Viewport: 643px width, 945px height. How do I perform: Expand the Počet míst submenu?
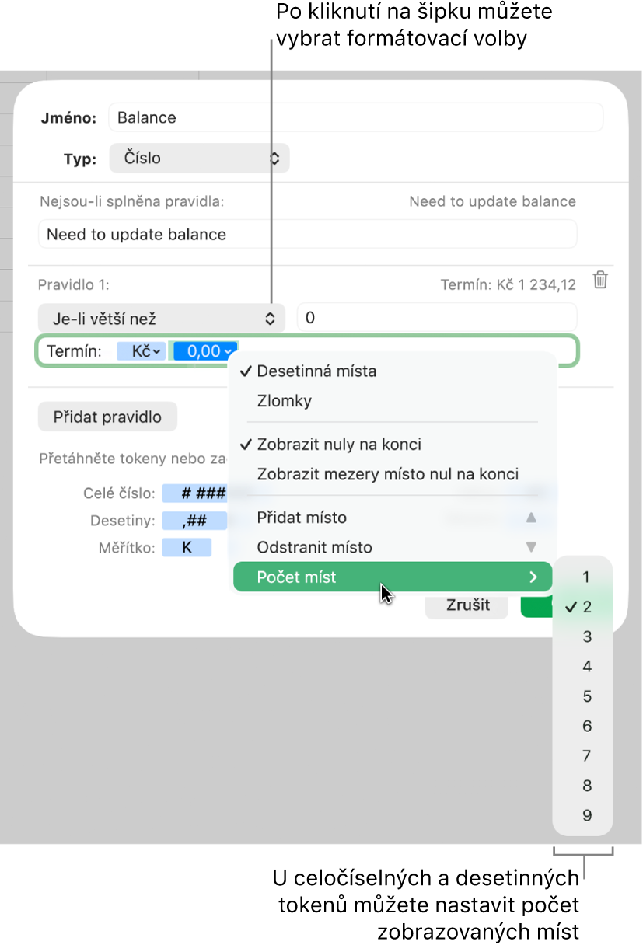(393, 577)
